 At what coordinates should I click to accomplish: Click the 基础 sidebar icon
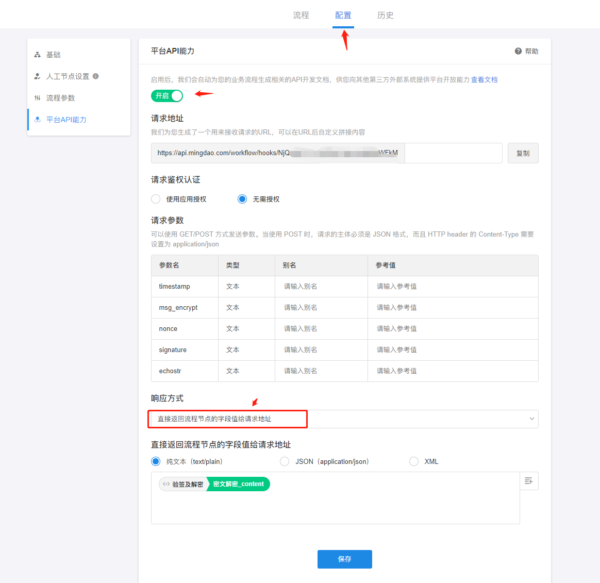click(37, 55)
